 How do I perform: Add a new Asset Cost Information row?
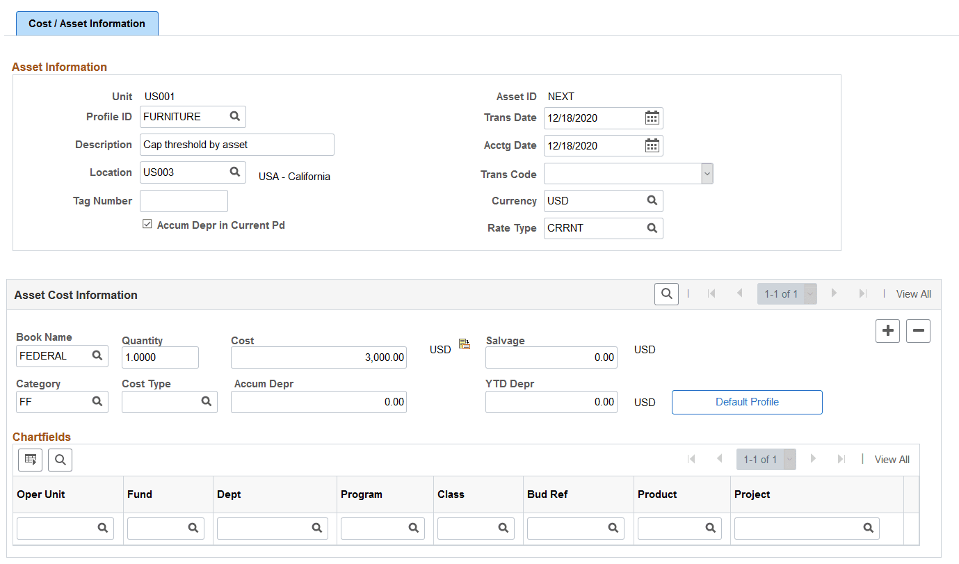[887, 331]
